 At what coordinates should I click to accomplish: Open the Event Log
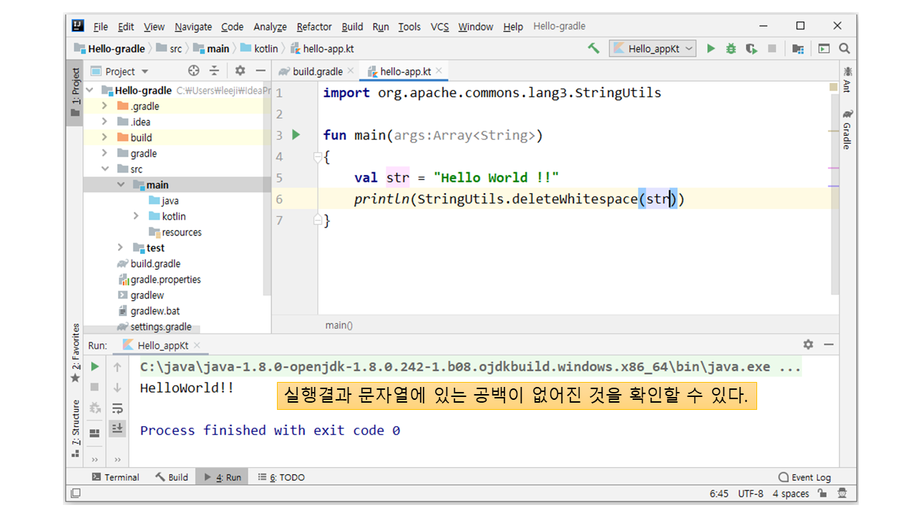(x=805, y=477)
